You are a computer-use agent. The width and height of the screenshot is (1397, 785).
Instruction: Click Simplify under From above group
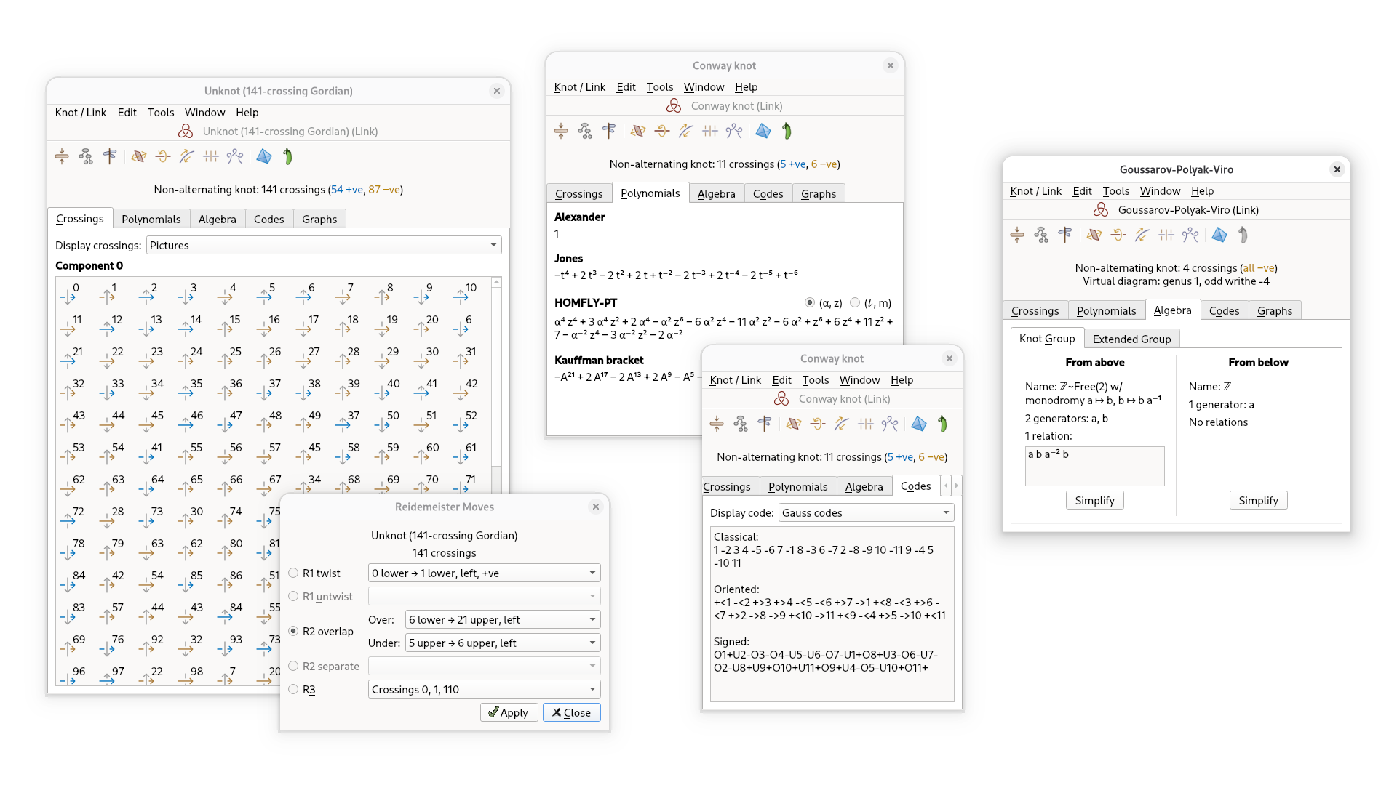[1094, 501]
